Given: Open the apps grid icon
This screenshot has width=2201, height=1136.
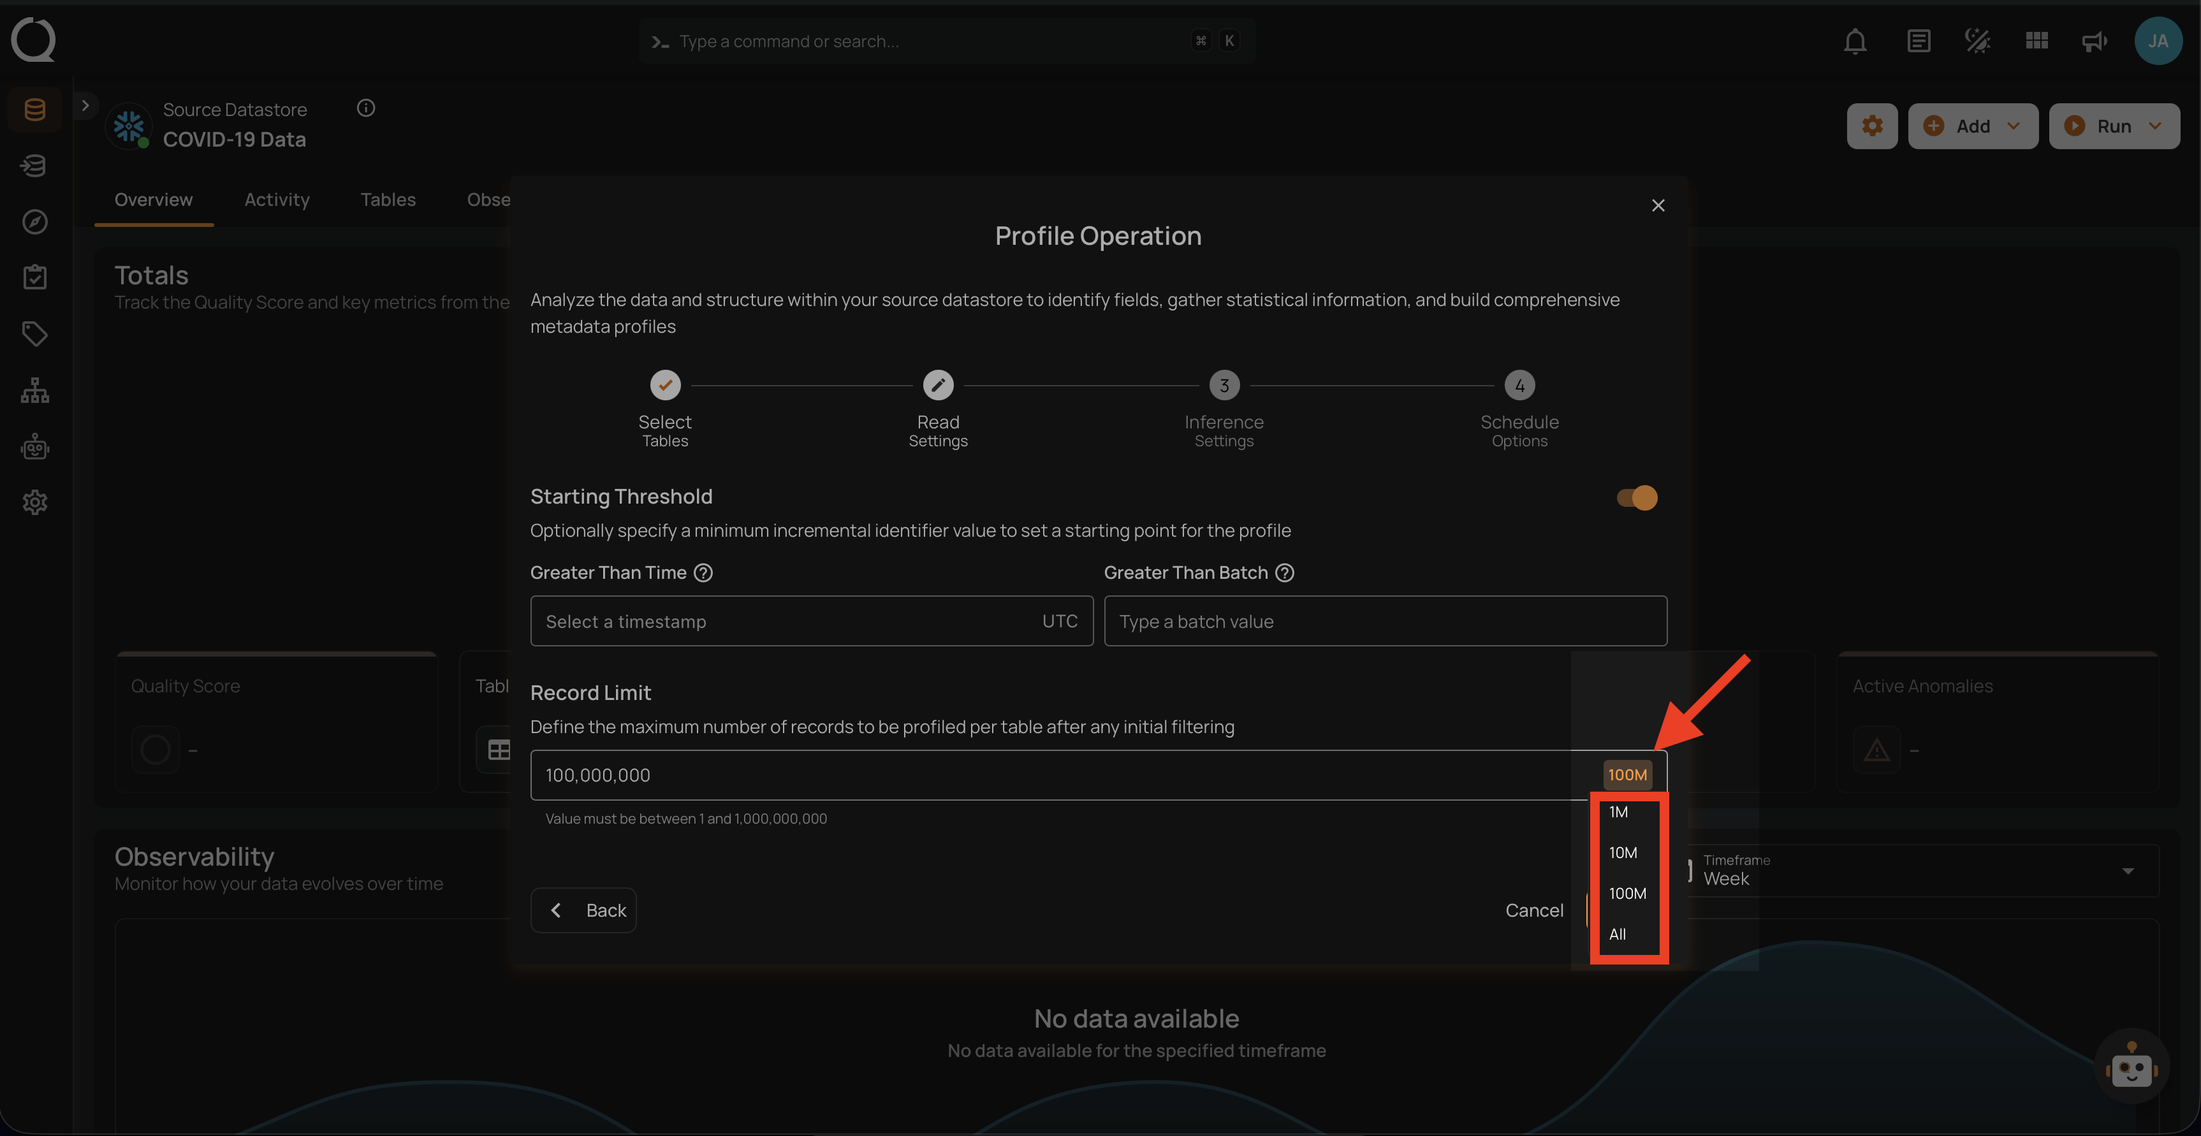Looking at the screenshot, I should click(x=2036, y=41).
